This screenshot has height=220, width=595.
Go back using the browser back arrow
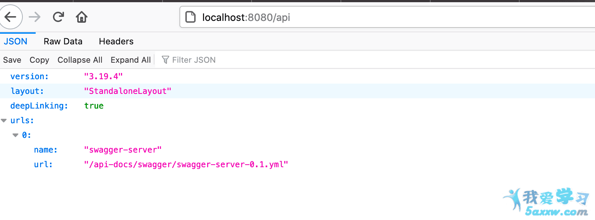tap(10, 17)
